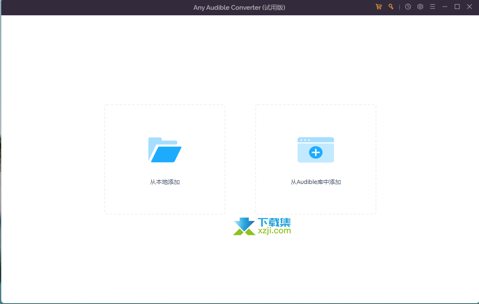Click the Audible library plus icon

[315, 150]
